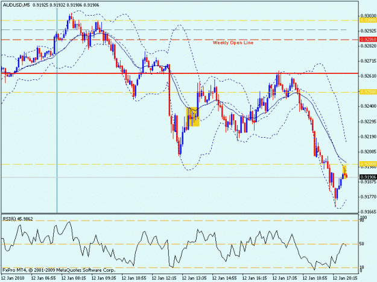This screenshot has height=282, width=377.
Task: Click the '12 Jan 2010' time axis label
Action: click(13, 278)
